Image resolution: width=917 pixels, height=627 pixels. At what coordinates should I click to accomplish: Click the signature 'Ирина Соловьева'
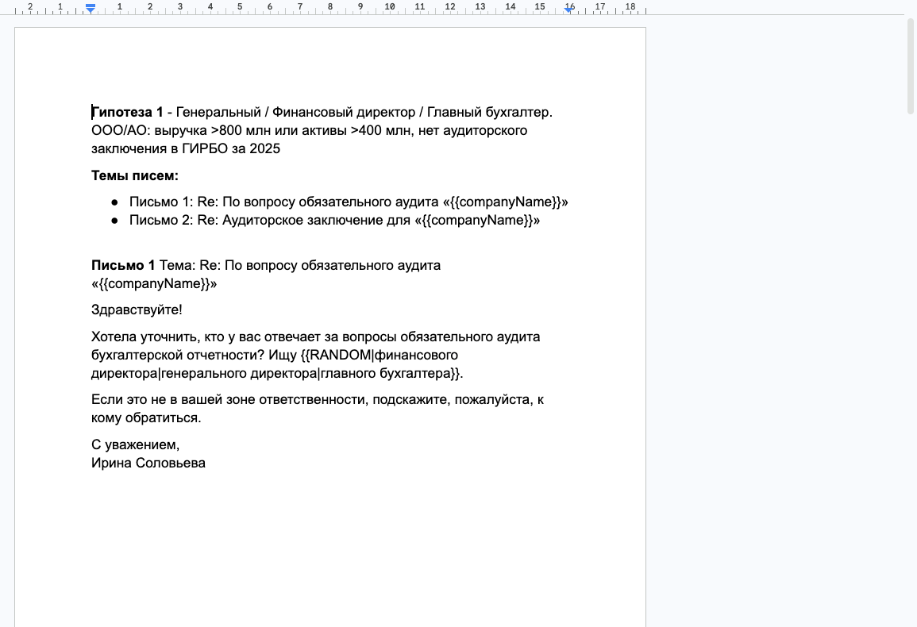[x=148, y=463]
